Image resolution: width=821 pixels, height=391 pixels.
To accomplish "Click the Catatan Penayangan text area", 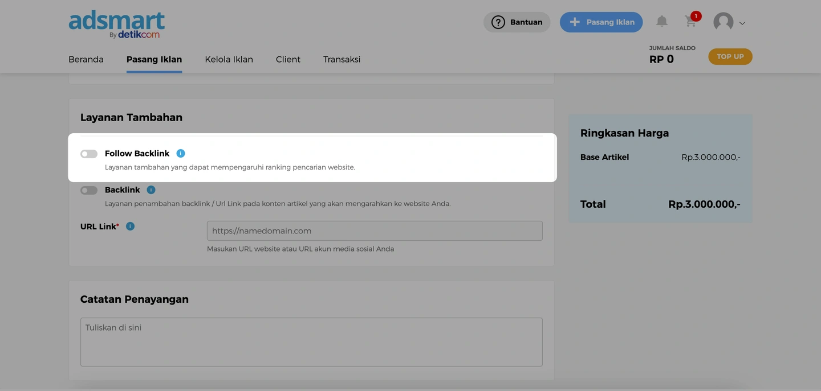I will [311, 341].
